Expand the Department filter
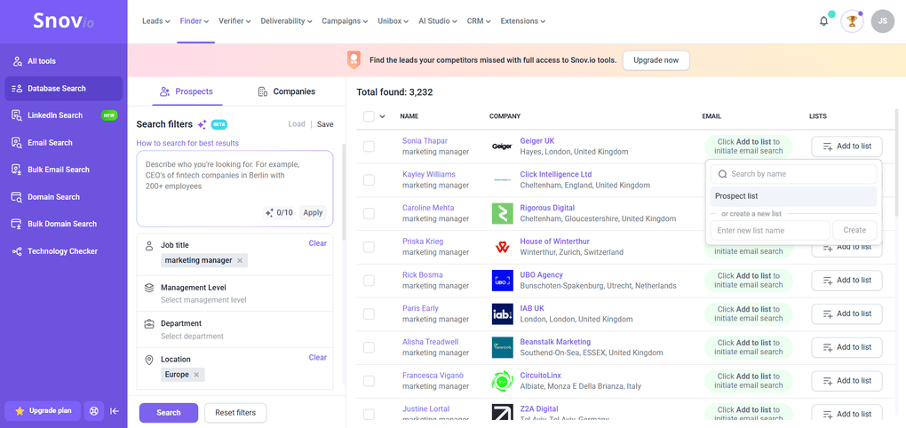 click(235, 329)
